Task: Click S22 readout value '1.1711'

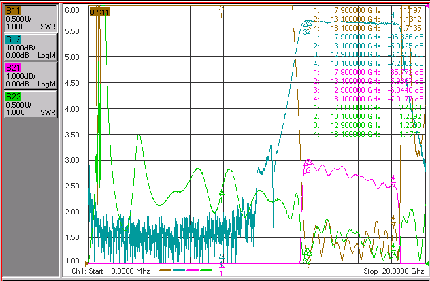Action: [x=410, y=134]
